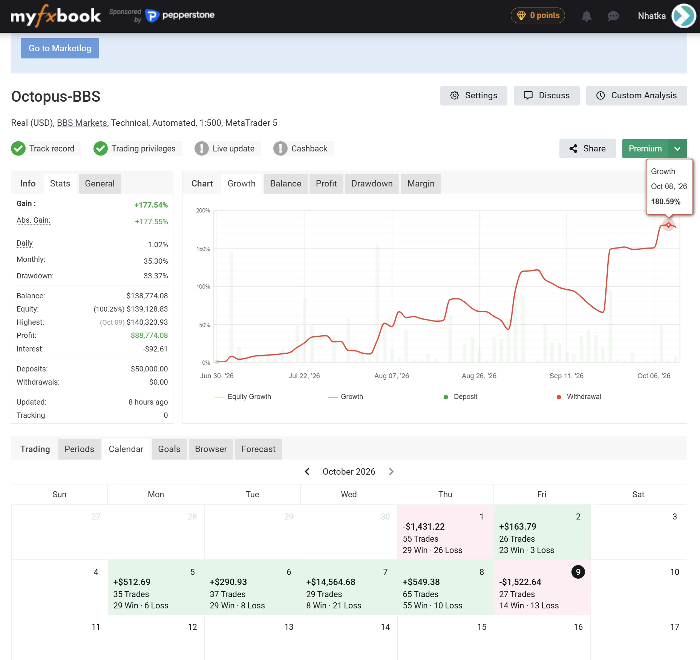Go to next month in calendar
This screenshot has width=700, height=660.
391,472
